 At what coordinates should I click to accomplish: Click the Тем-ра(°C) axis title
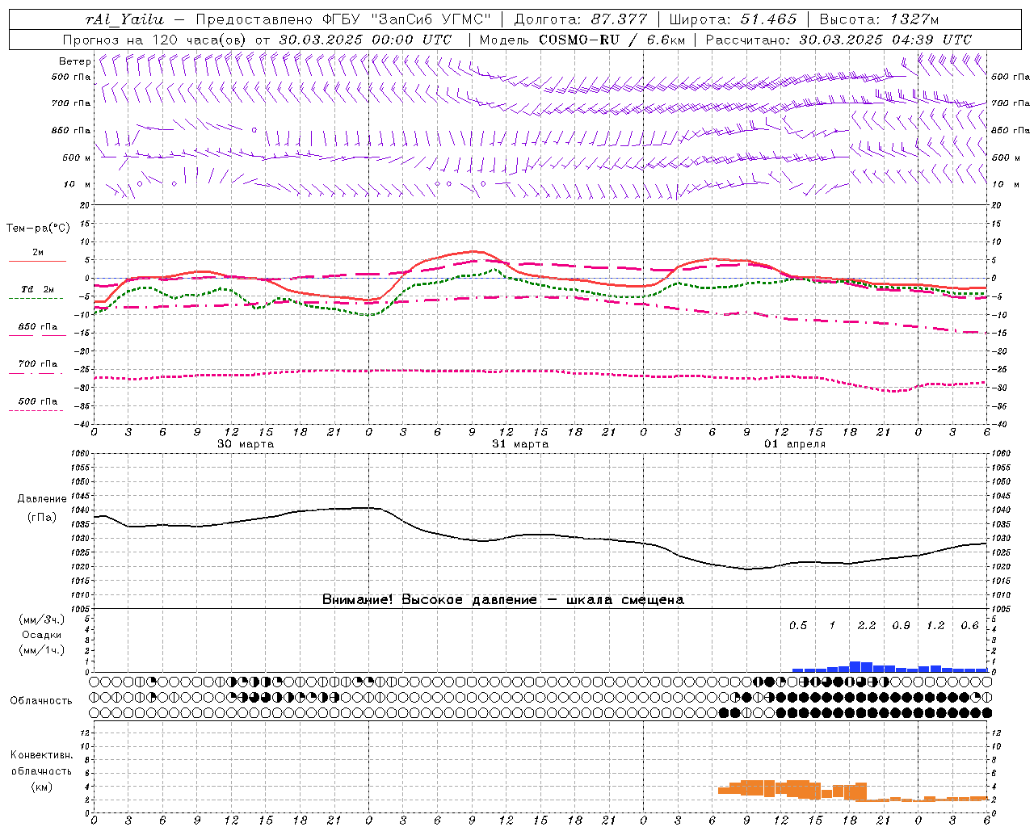[38, 229]
